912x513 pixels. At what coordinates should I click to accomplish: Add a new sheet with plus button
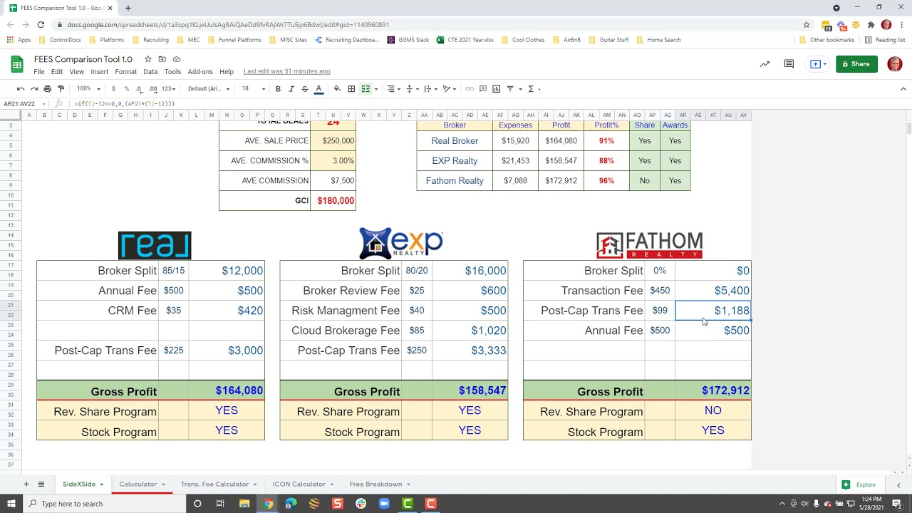click(x=26, y=484)
